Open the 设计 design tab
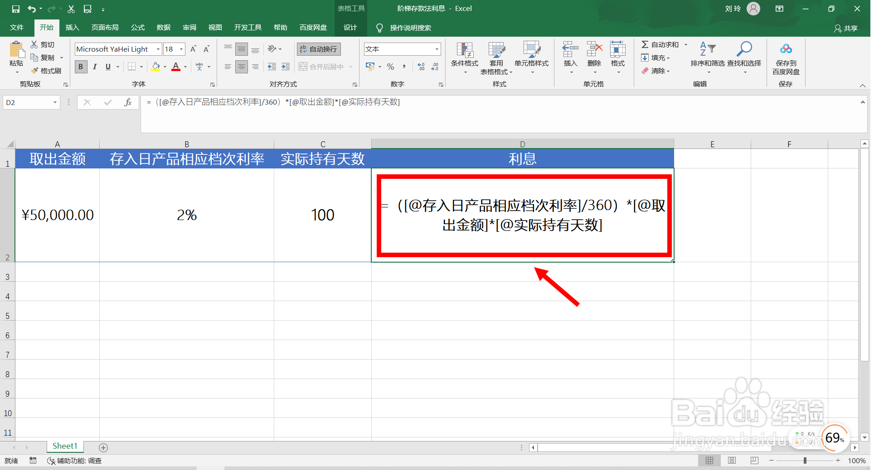The height and width of the screenshot is (470, 874). pyautogui.click(x=350, y=28)
